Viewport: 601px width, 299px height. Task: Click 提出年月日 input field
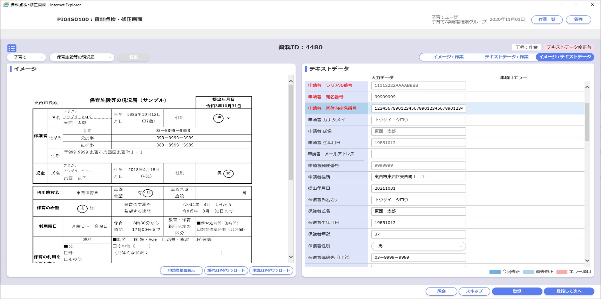(418, 188)
